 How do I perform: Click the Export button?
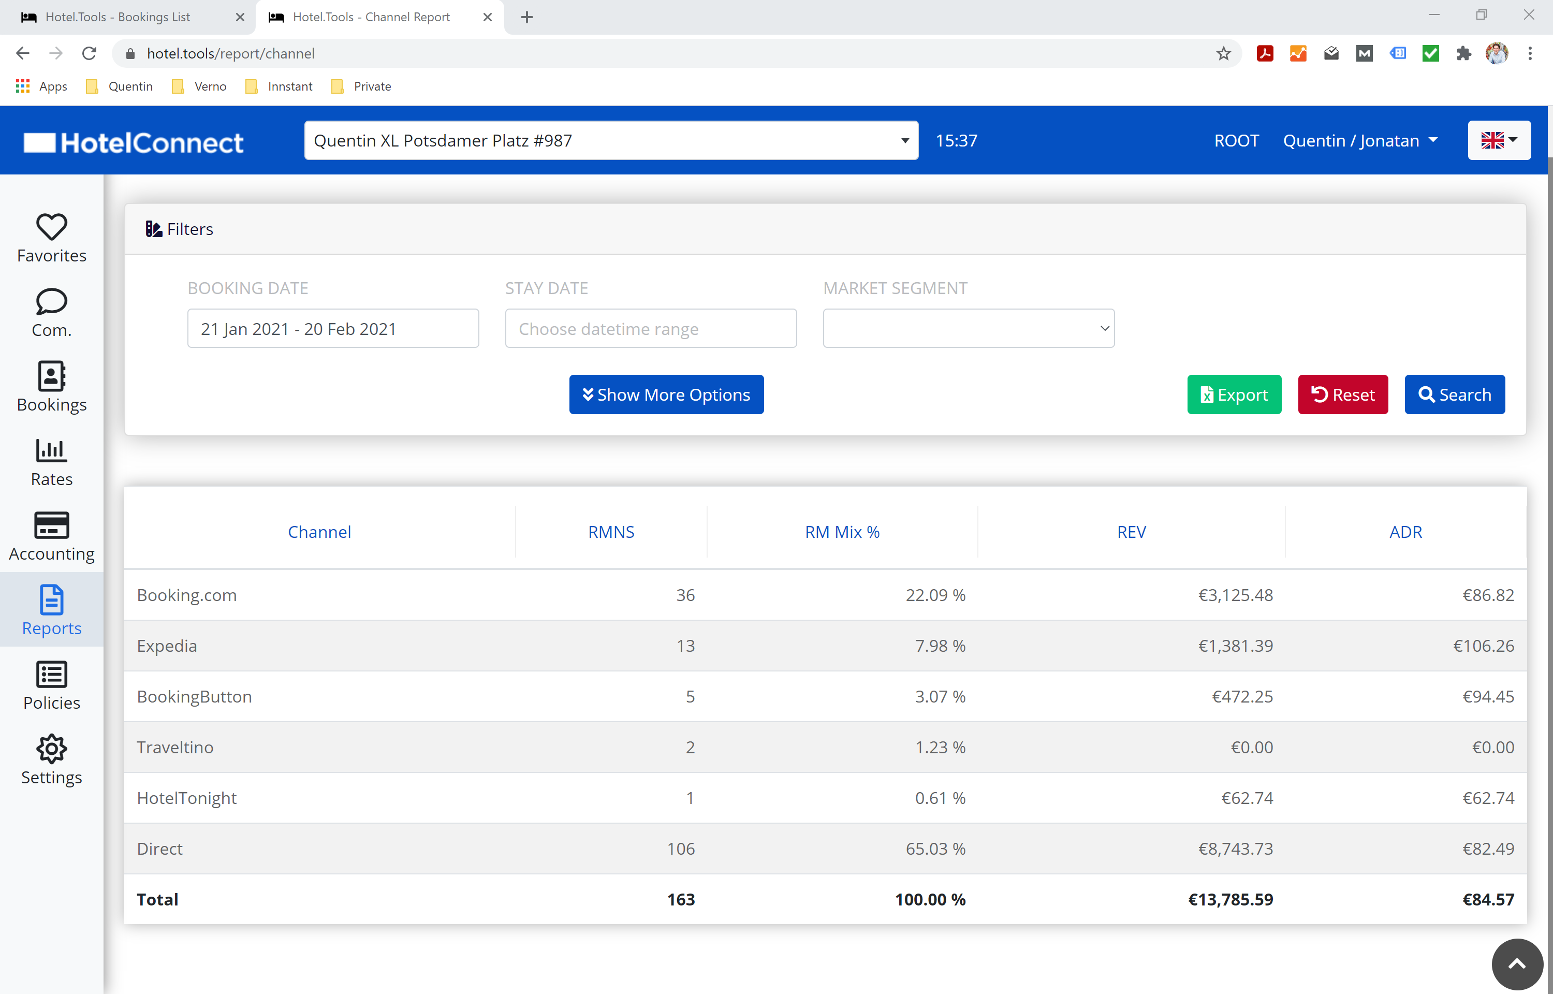tap(1234, 394)
